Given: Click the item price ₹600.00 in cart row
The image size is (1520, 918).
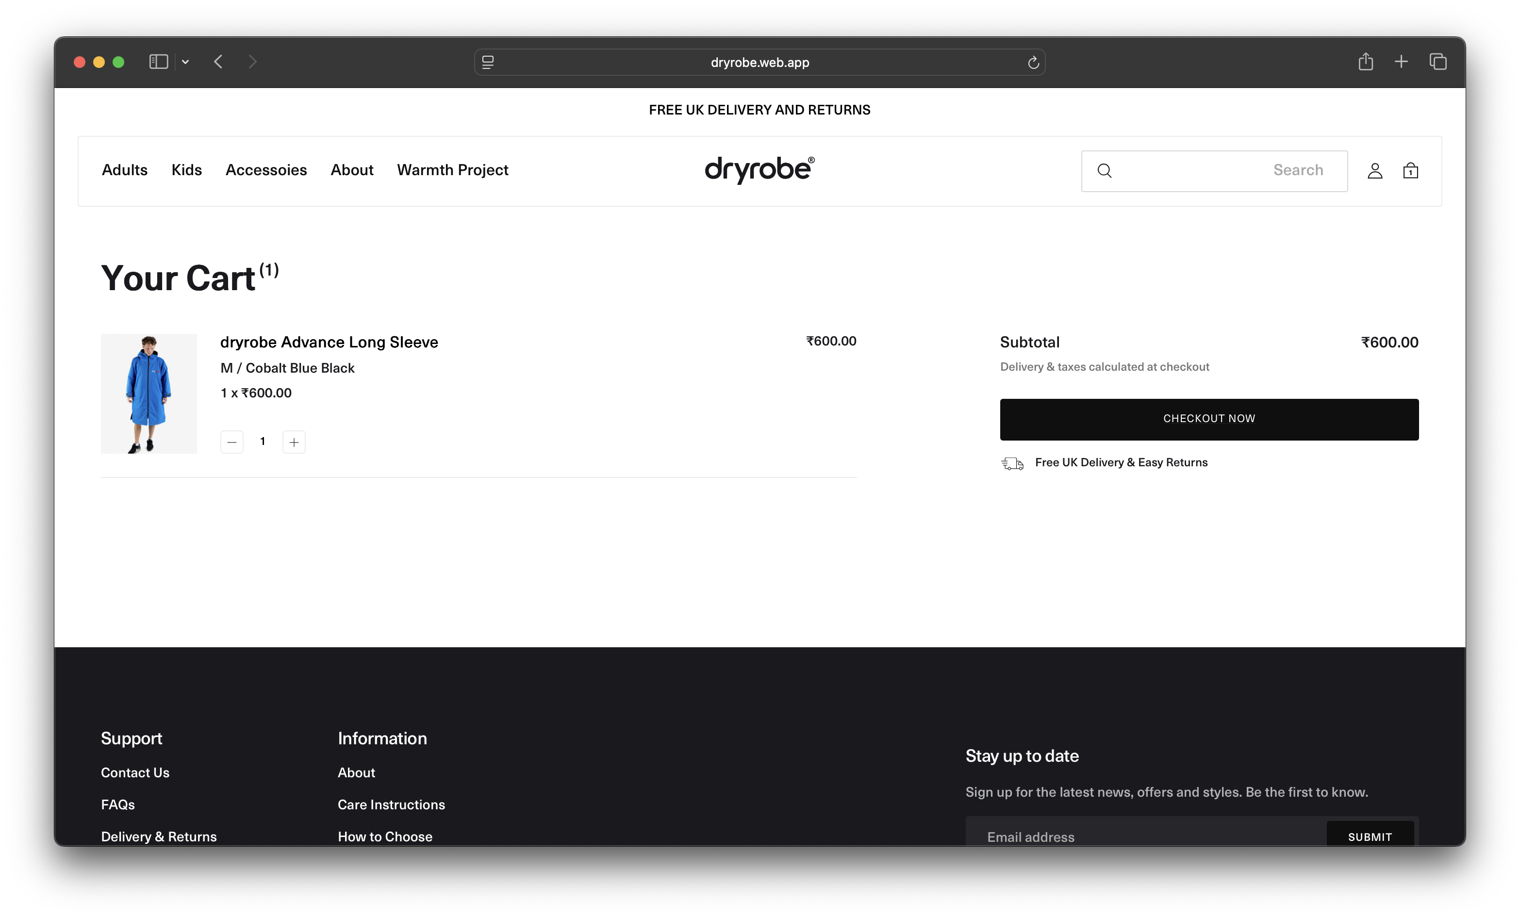Looking at the screenshot, I should coord(831,341).
